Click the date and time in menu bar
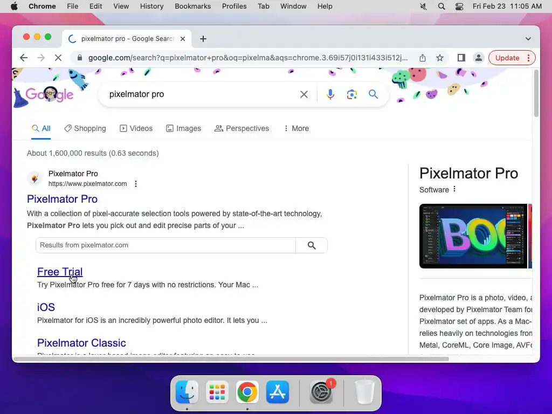The image size is (552, 414). pos(507,6)
